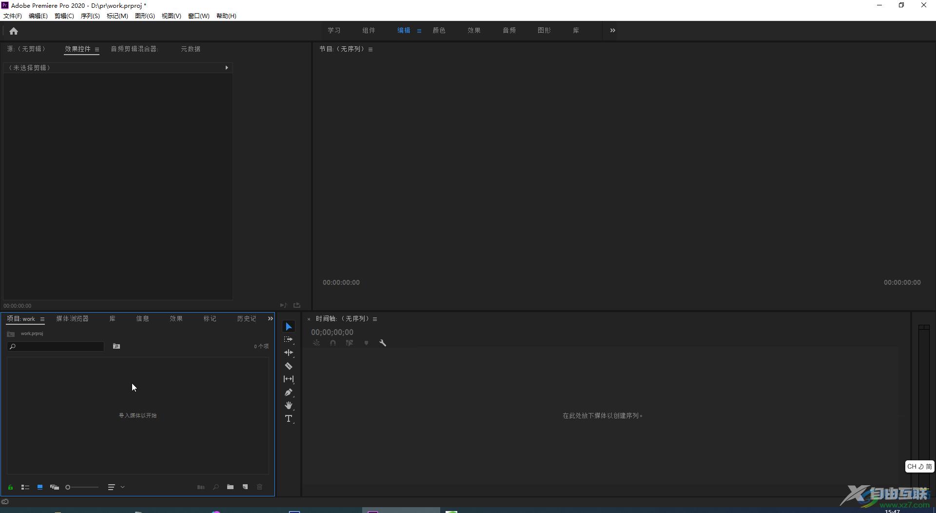
Task: Switch project panel to Freeform view
Action: 55,487
